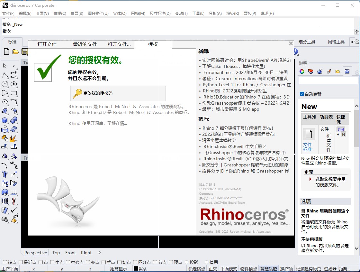
Task: Select the Ellipse tool in left toolbar
Action: pyautogui.click(x=14, y=84)
